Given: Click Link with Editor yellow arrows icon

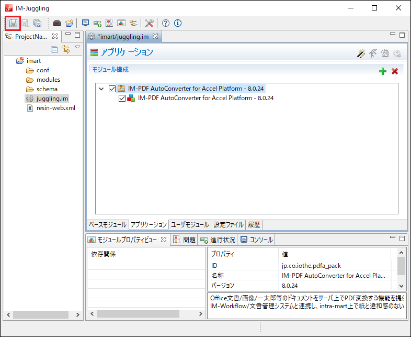Looking at the screenshot, I should click(x=66, y=49).
